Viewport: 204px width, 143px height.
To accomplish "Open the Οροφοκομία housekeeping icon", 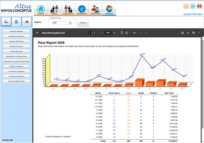I will point(82,9).
